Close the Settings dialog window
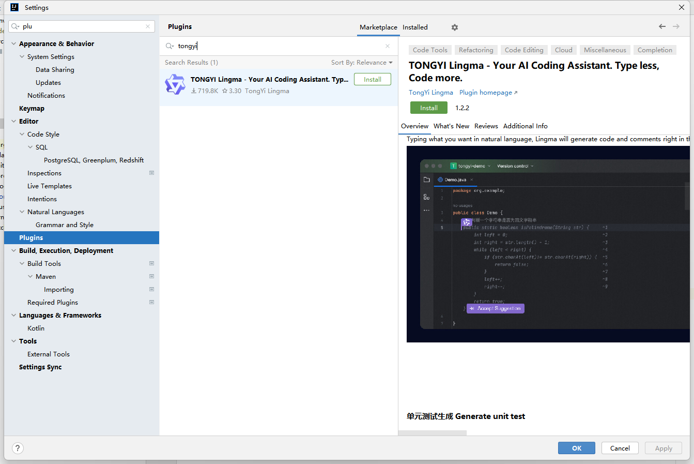Viewport: 694px width, 464px height. tap(682, 7)
